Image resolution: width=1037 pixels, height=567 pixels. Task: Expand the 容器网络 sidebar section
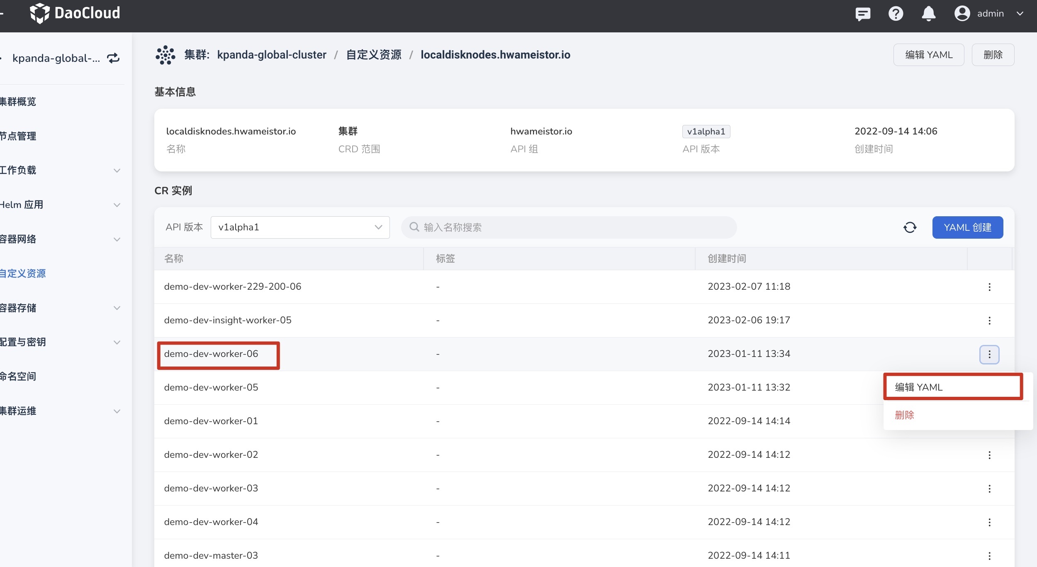(117, 240)
